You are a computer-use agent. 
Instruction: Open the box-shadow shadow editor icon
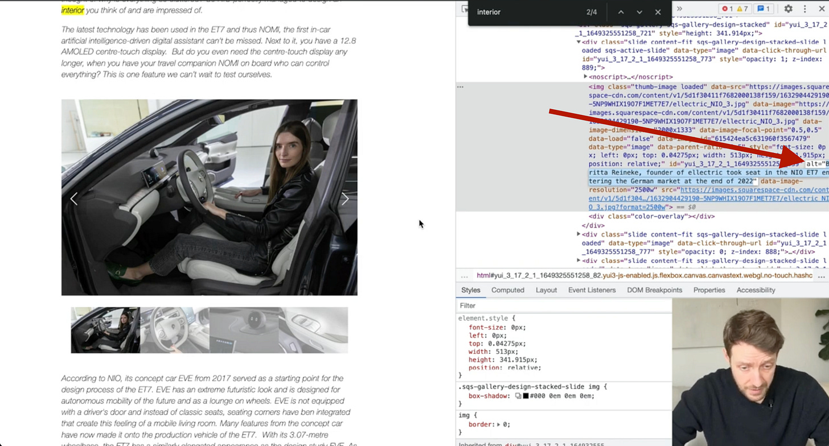point(519,396)
